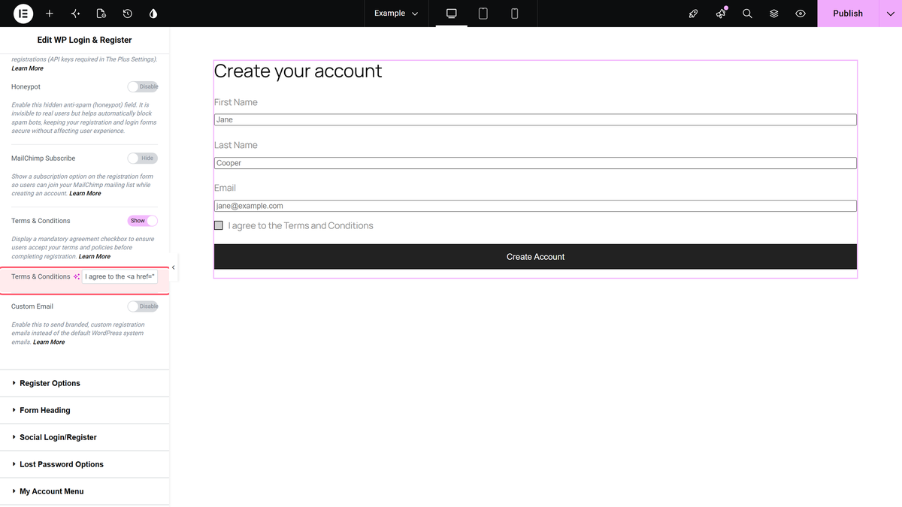Switch to Mobile device view
This screenshot has width=902, height=507.
pos(515,14)
